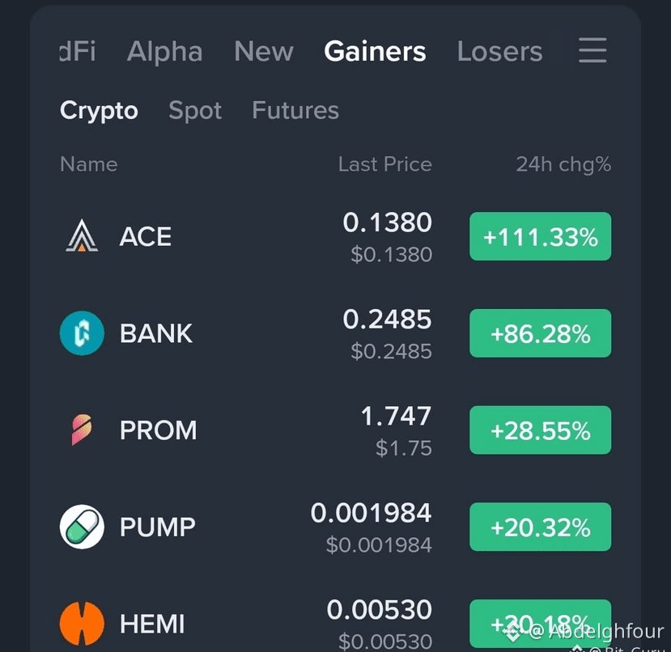Viewport: 671px width, 652px height.
Task: Sort by Last Price column header
Action: pos(385,164)
